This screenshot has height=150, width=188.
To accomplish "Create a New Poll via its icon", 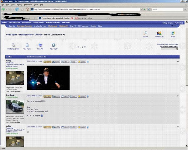I will point(40,46).
